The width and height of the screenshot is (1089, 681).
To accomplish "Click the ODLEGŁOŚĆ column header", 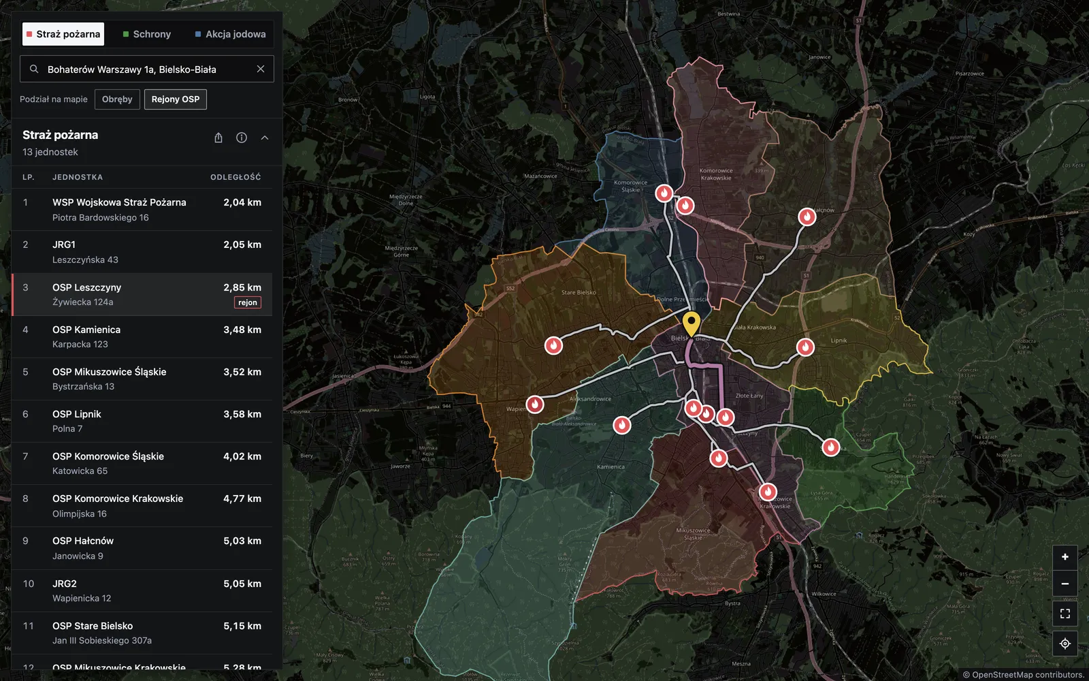I will (x=235, y=177).
